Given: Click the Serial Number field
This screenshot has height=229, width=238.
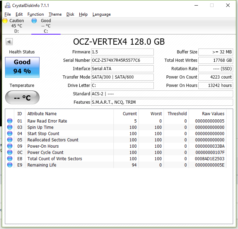Looking at the screenshot, I should pos(122,60).
